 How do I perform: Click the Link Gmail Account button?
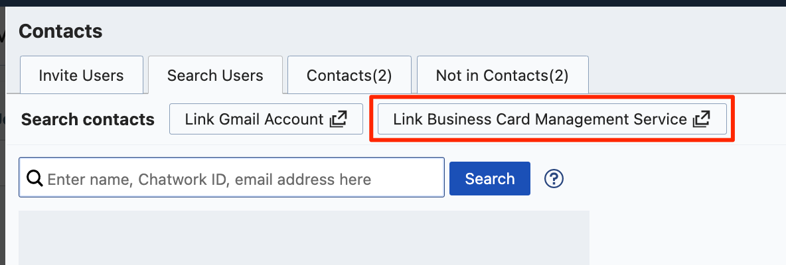click(266, 119)
